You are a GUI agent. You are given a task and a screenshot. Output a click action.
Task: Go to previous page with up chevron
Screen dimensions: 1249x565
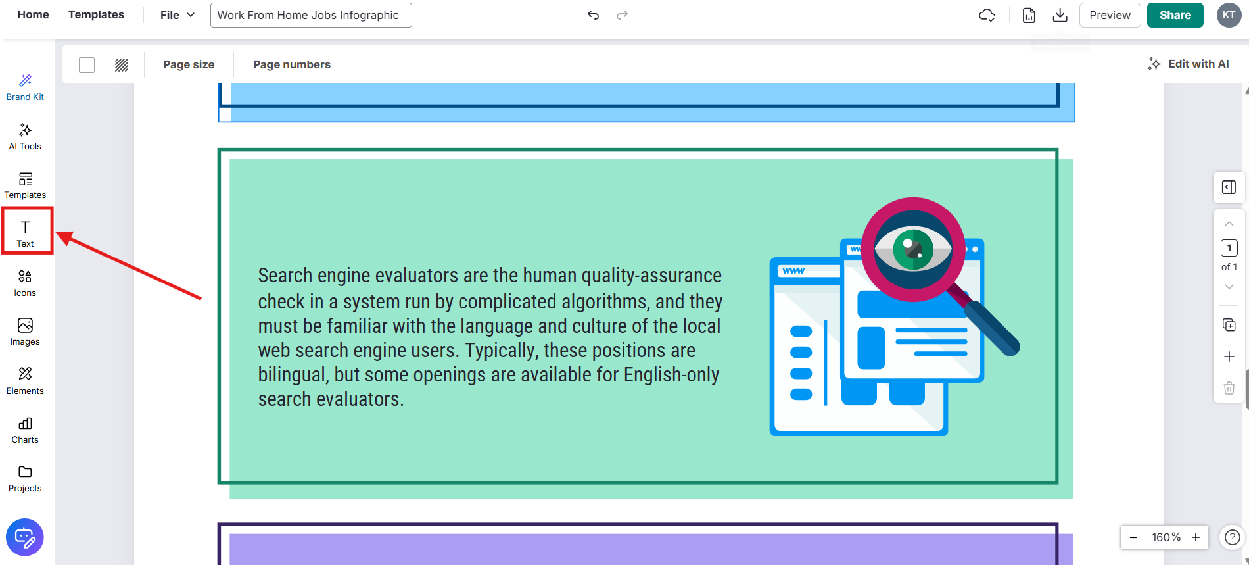(1229, 224)
